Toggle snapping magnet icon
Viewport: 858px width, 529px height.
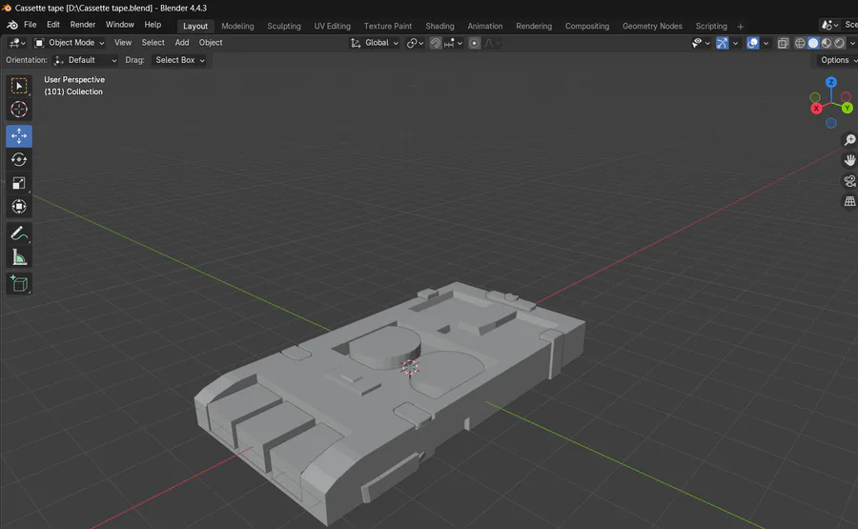(436, 43)
